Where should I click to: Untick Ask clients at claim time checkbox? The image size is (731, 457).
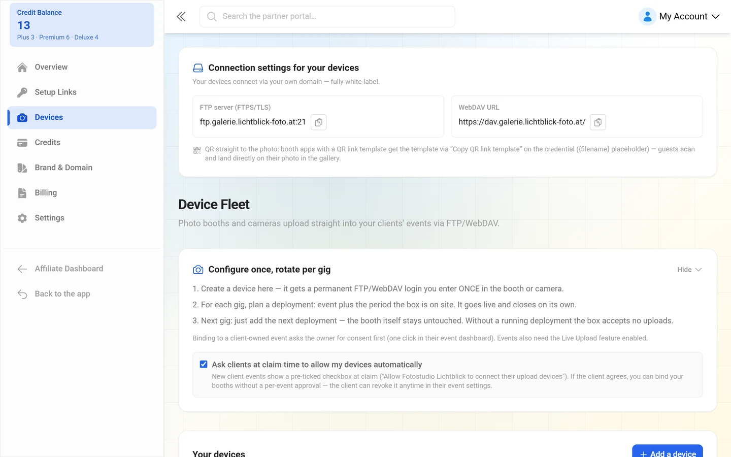tap(204, 365)
